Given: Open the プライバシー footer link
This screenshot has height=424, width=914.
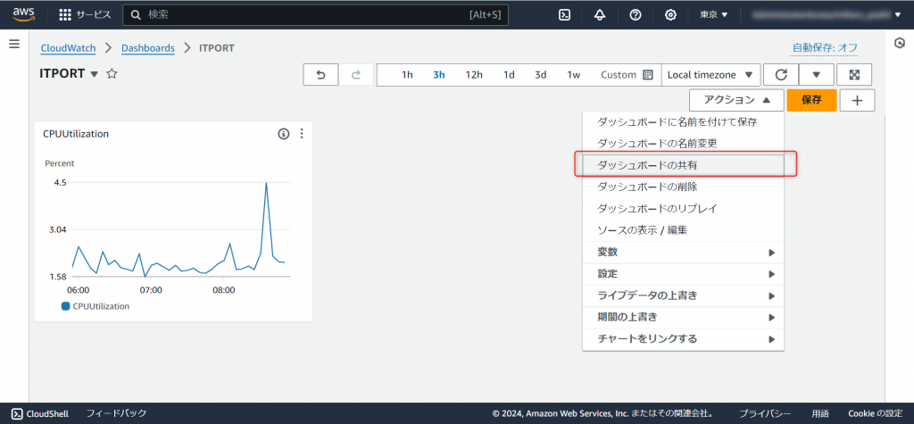Looking at the screenshot, I should coord(765,413).
